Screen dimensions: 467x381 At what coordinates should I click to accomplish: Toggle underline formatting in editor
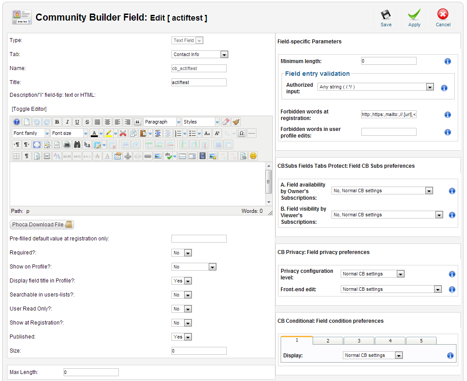pos(77,122)
